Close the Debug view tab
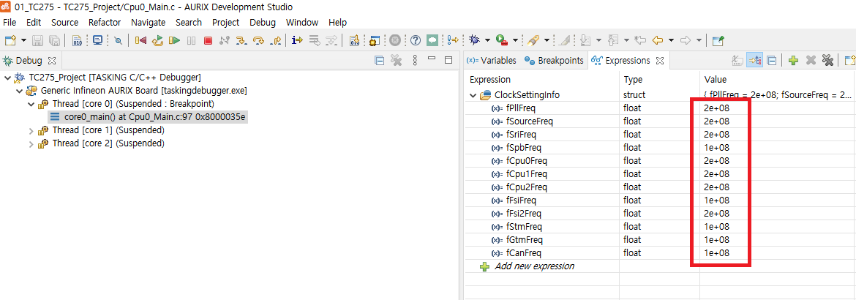 pos(53,60)
